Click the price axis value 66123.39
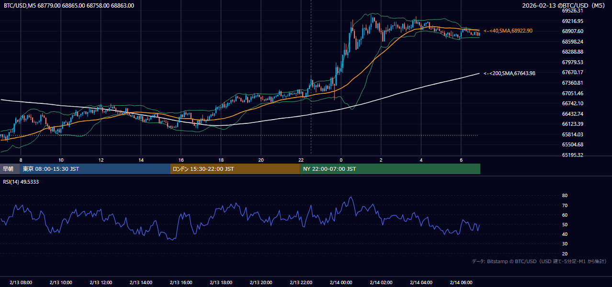The height and width of the screenshot is (287, 612). [x=572, y=124]
